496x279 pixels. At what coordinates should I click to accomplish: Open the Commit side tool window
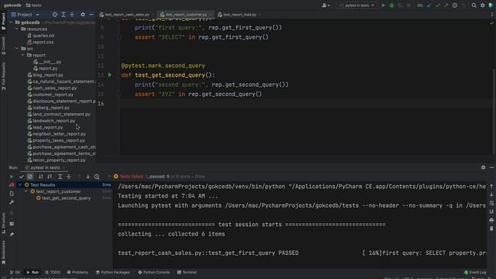pos(3,46)
